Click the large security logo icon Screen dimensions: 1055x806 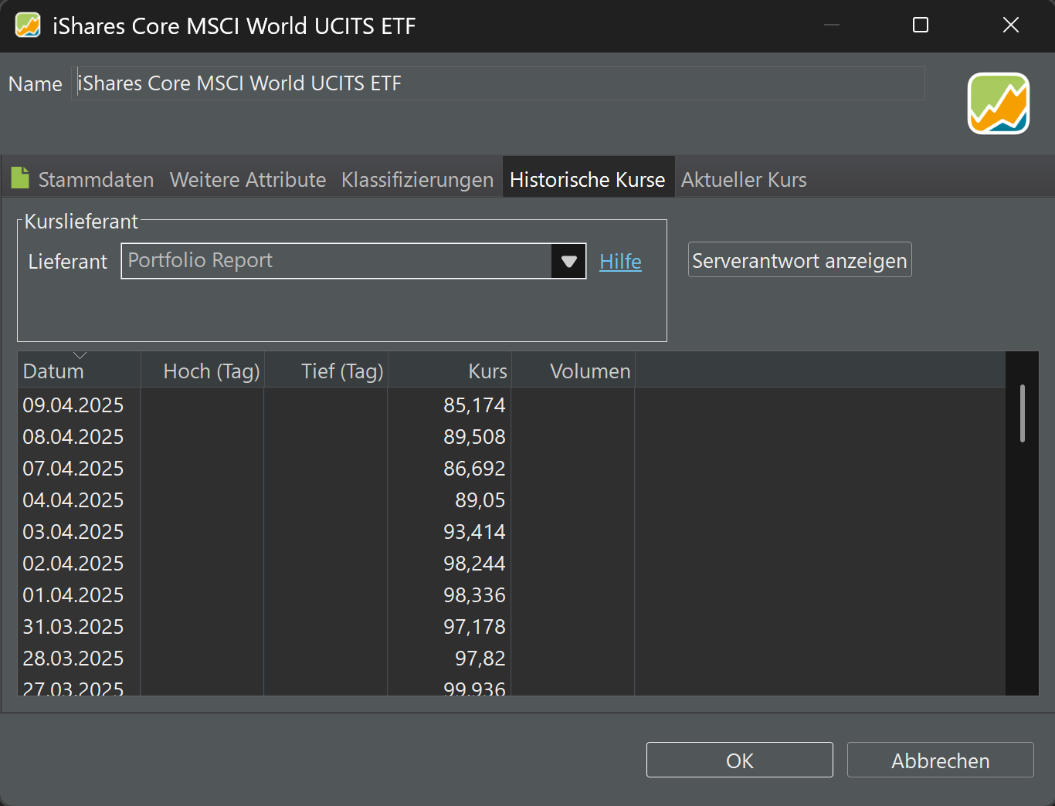pyautogui.click(x=999, y=103)
